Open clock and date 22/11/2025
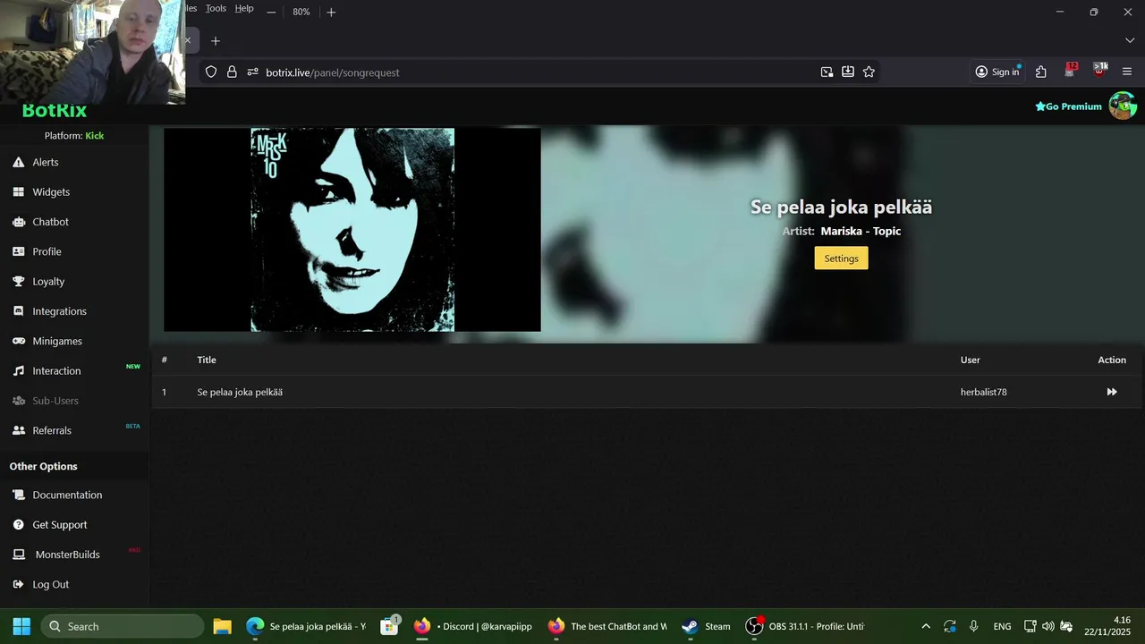Viewport: 1145px width, 644px height. coord(1108,626)
